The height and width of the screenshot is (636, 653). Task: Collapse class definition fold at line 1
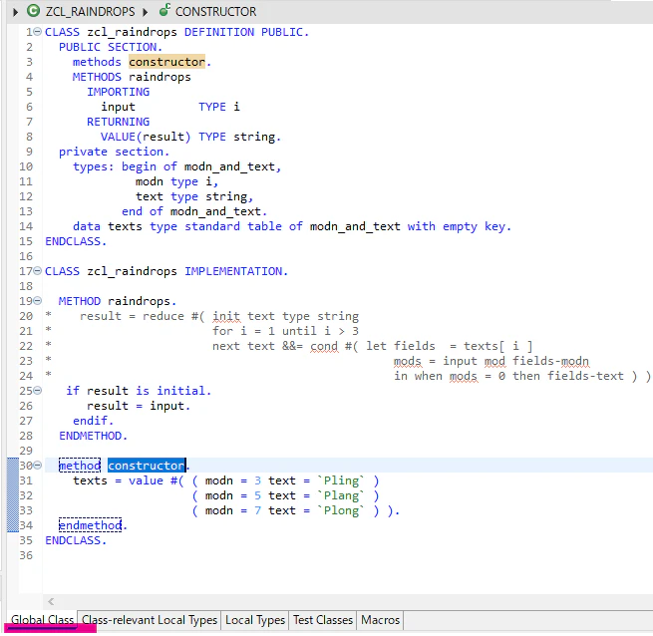click(37, 32)
